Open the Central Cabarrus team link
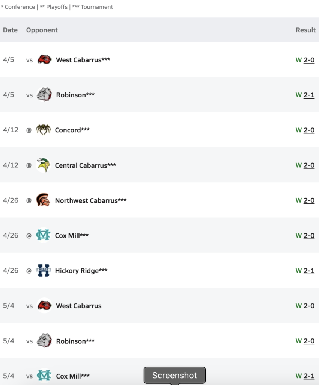The height and width of the screenshot is (385, 319). click(85, 165)
